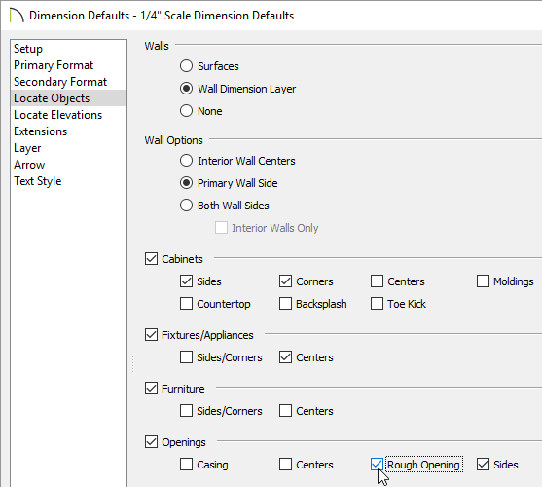Toggle the Cabinets group checkbox

click(152, 259)
